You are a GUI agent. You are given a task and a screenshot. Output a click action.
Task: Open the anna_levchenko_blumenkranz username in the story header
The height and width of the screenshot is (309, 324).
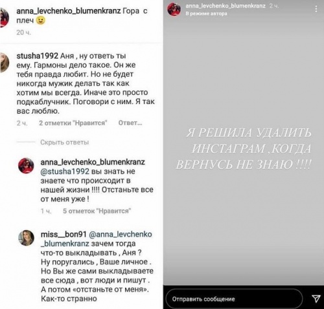click(226, 6)
